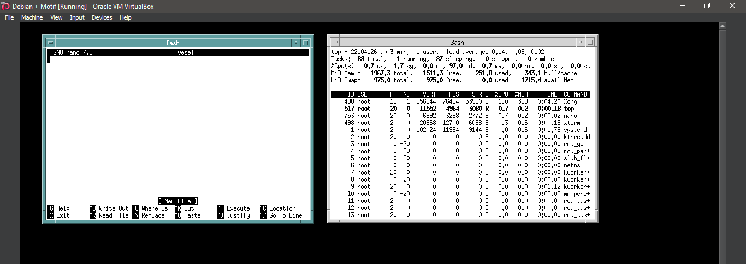Image resolution: width=746 pixels, height=264 pixels.
Task: Open the Machine menu
Action: [x=32, y=17]
